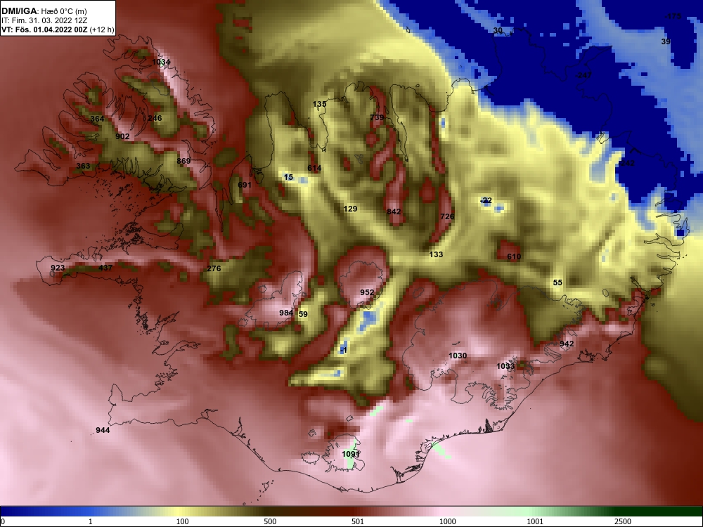Click the 614 value label
This screenshot has width=703, height=527.
tap(314, 168)
